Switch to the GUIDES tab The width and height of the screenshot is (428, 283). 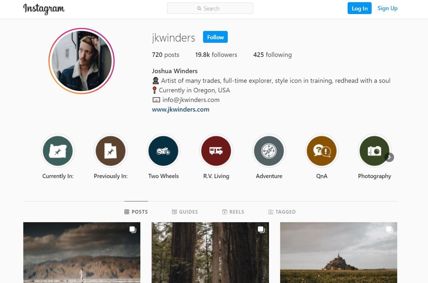click(x=185, y=212)
